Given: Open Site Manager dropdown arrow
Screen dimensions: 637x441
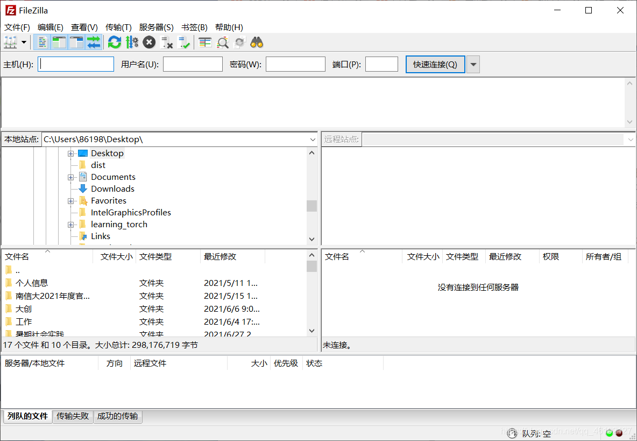Looking at the screenshot, I should click(x=24, y=43).
